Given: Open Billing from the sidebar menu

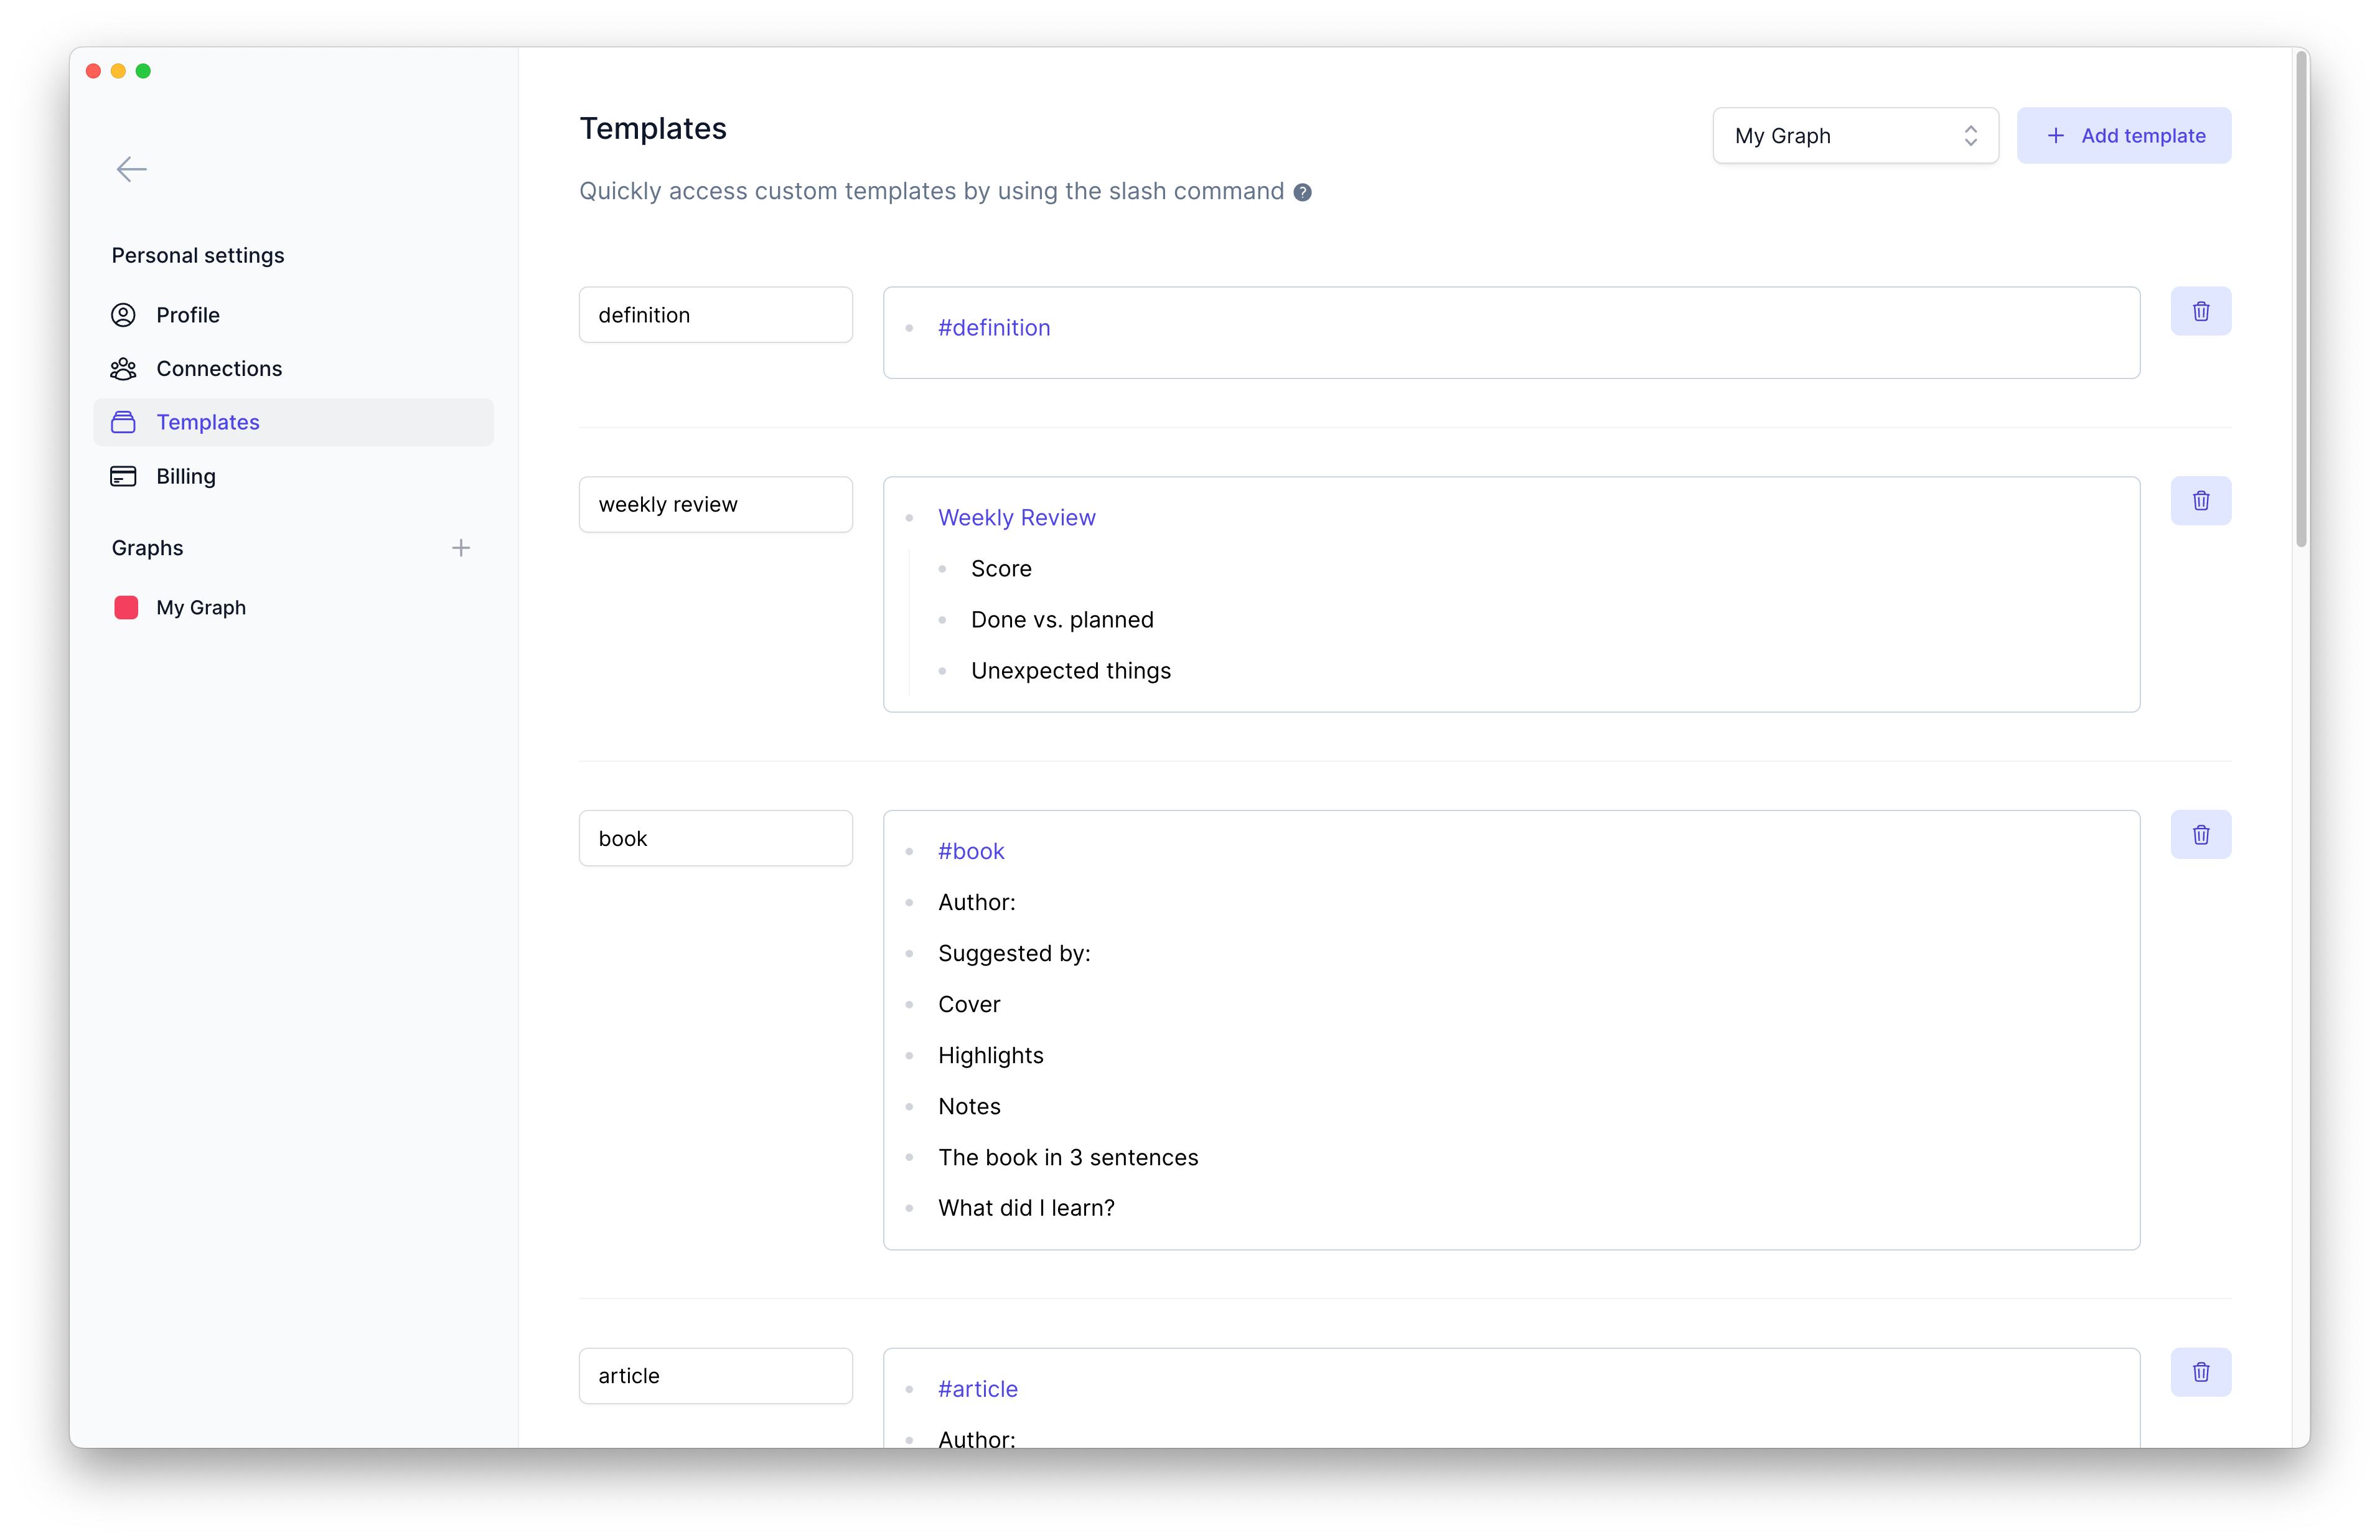Looking at the screenshot, I should click(x=185, y=476).
